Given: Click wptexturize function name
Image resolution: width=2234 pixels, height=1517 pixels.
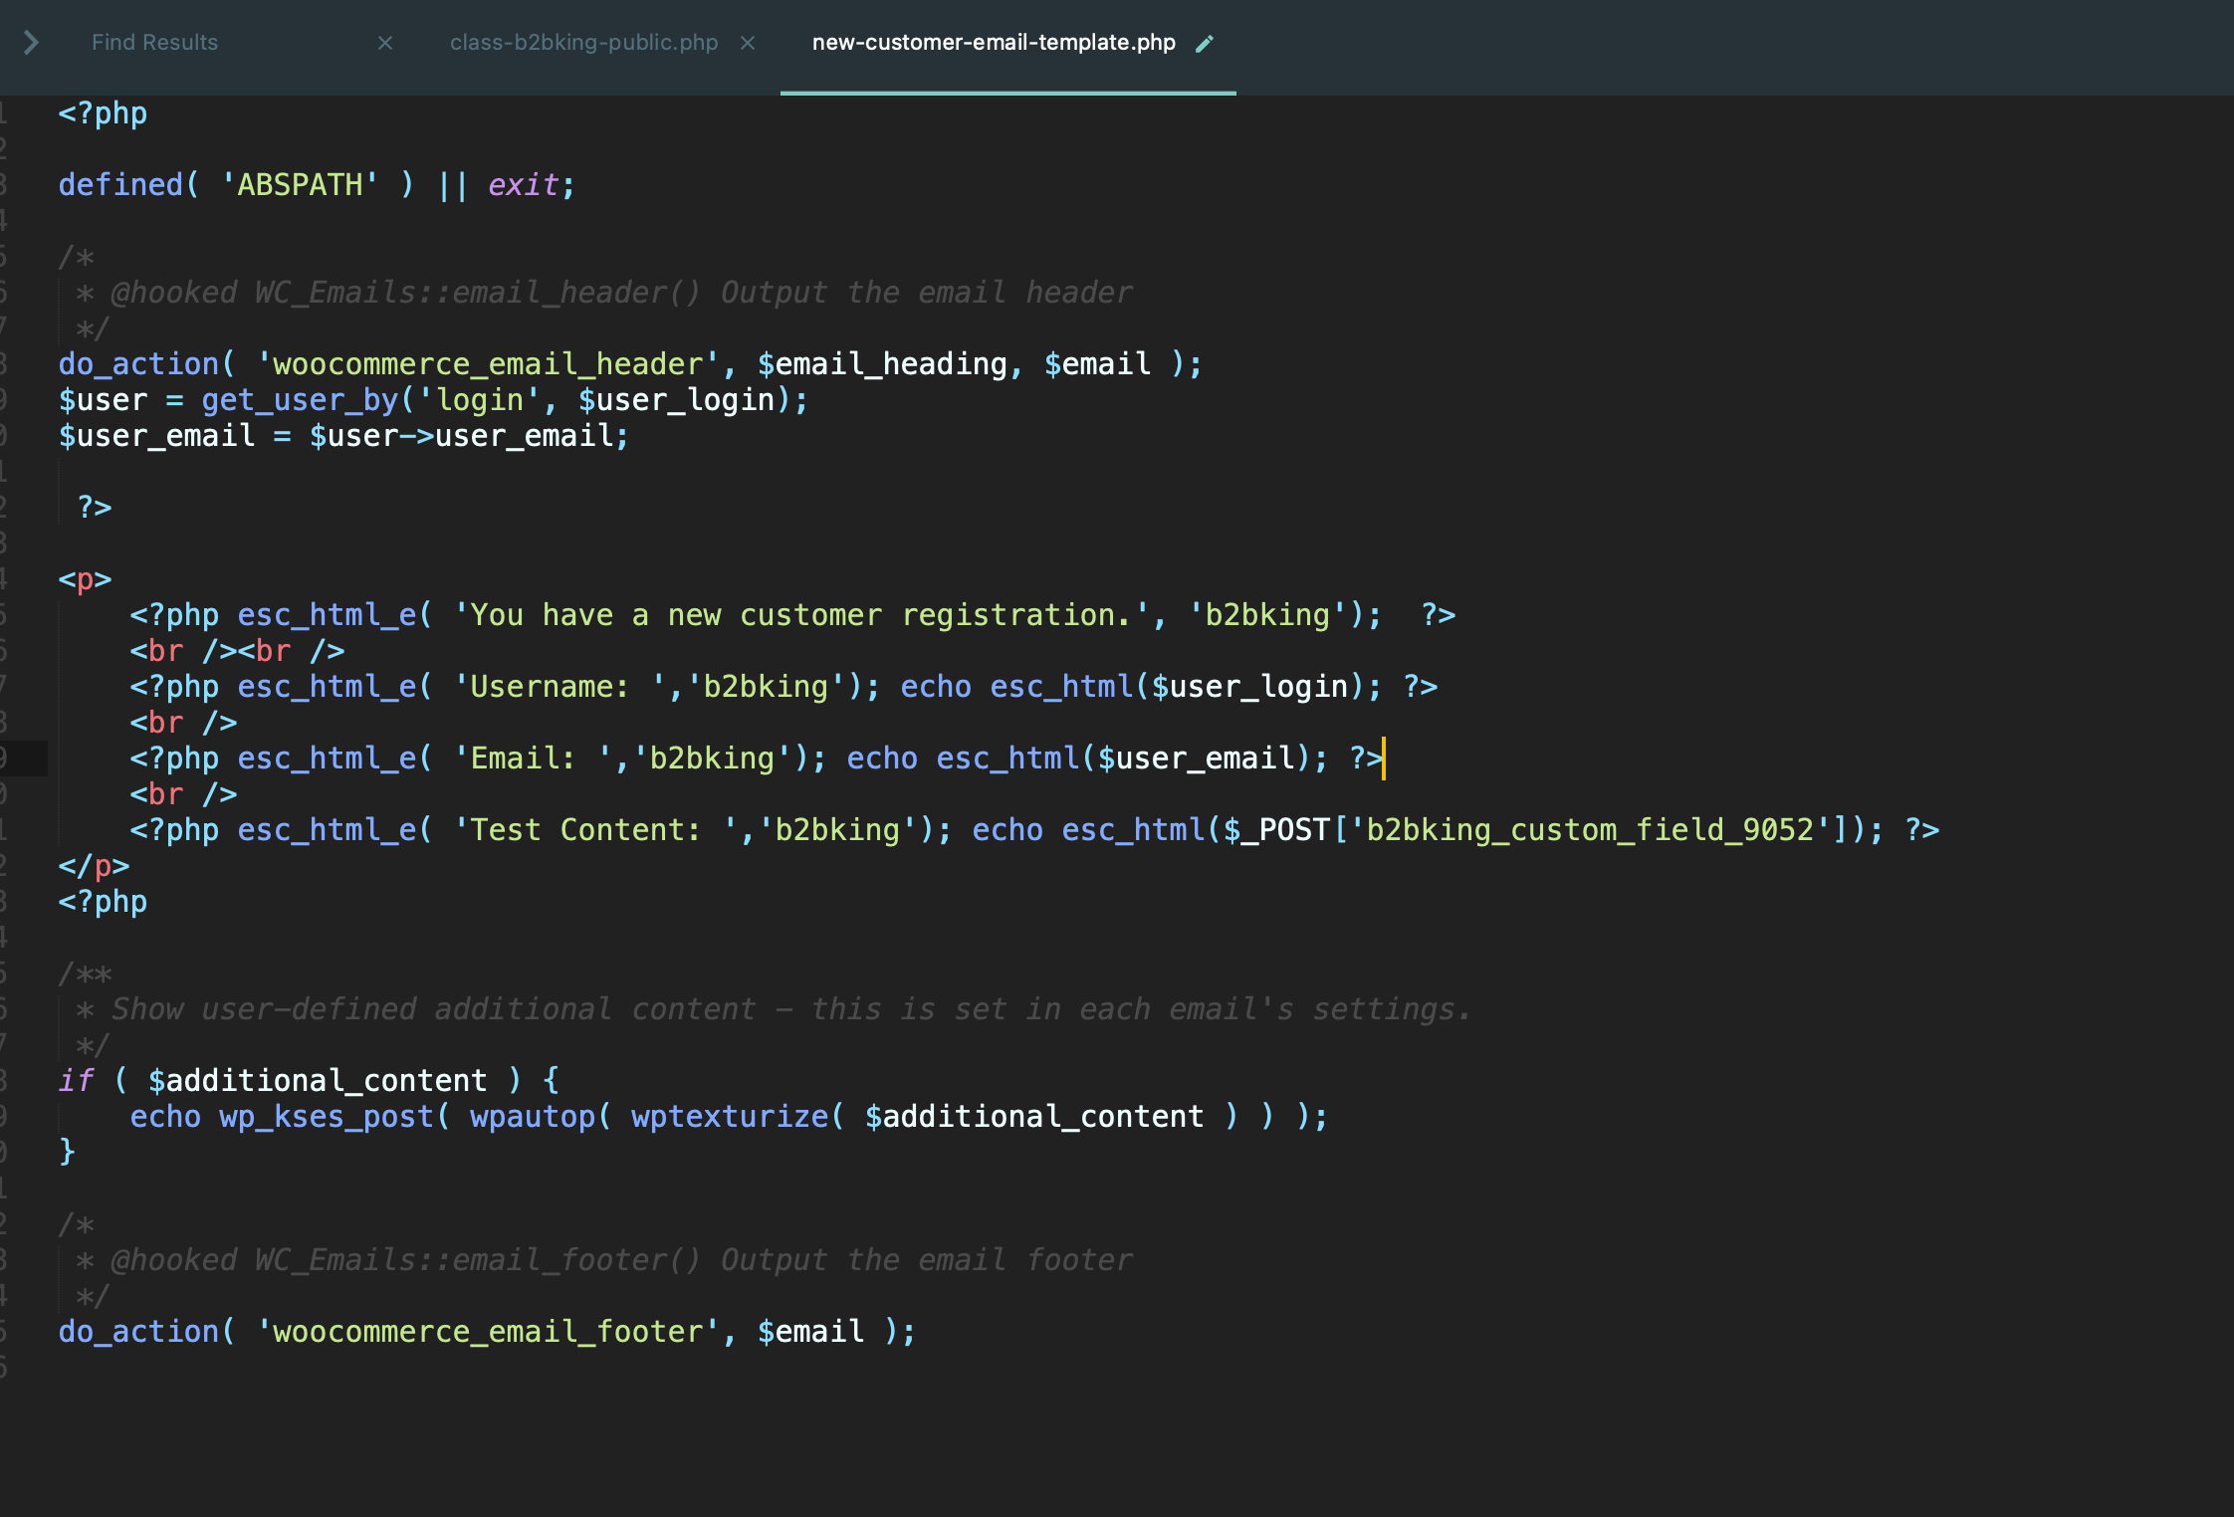Looking at the screenshot, I should [x=729, y=1117].
